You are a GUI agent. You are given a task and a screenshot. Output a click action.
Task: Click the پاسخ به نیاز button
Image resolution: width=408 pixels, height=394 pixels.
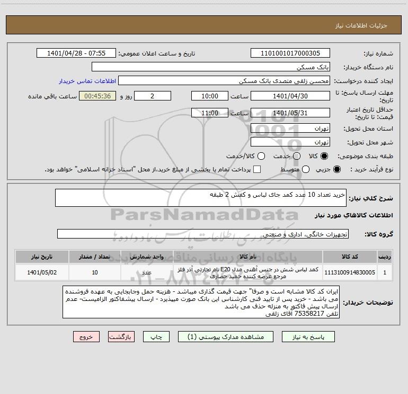[308, 337]
